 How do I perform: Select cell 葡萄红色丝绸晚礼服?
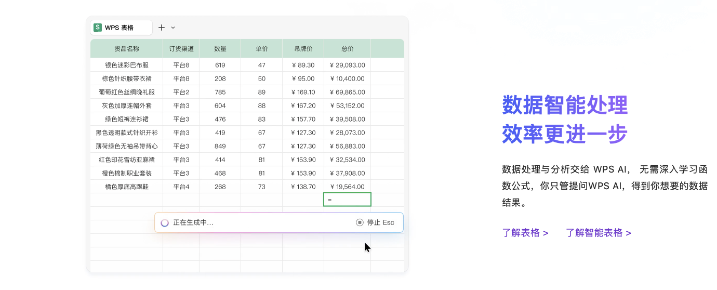pyautogui.click(x=127, y=92)
